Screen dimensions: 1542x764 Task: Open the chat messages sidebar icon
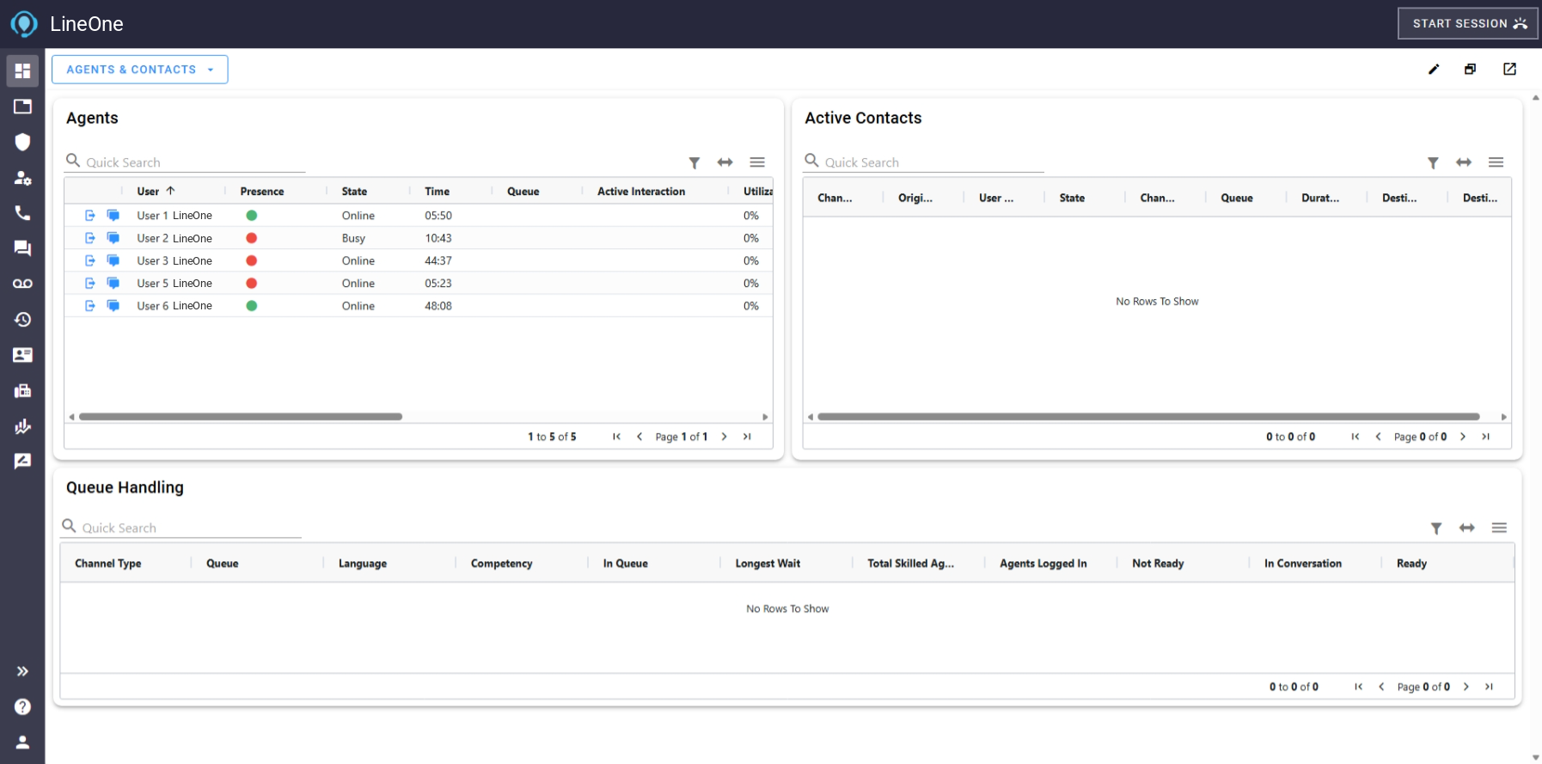coord(22,248)
